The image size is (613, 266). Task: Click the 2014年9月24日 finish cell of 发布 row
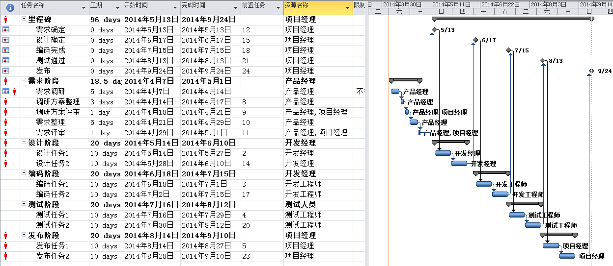tap(210, 71)
